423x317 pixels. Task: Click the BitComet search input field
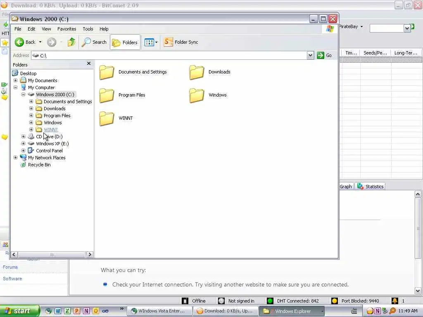coord(387,28)
